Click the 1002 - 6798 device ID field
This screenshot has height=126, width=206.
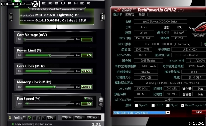143,49
